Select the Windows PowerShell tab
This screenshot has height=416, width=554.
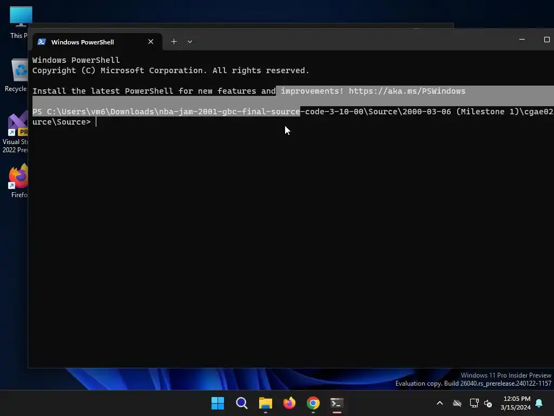97,42
